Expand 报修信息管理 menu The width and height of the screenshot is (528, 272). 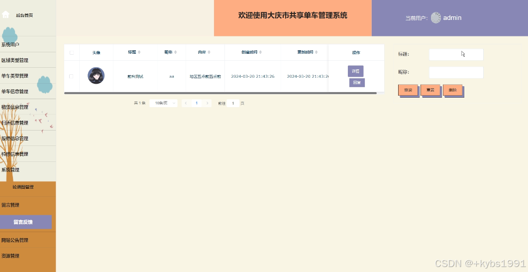pos(28,138)
